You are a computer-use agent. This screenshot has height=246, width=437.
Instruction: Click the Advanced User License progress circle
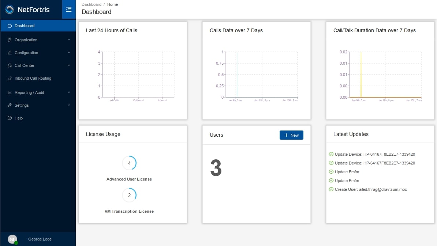(x=129, y=163)
